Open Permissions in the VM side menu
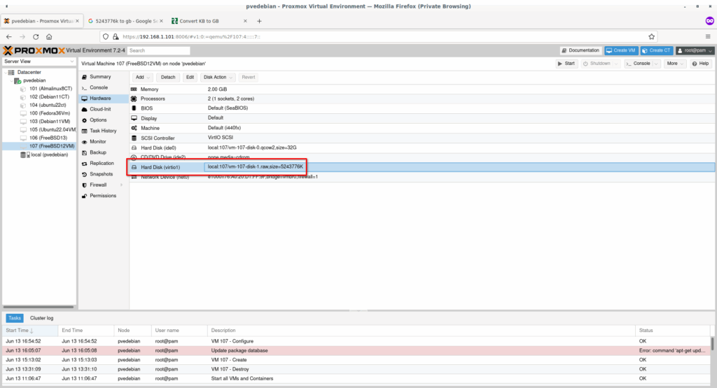The width and height of the screenshot is (717, 388). click(103, 196)
